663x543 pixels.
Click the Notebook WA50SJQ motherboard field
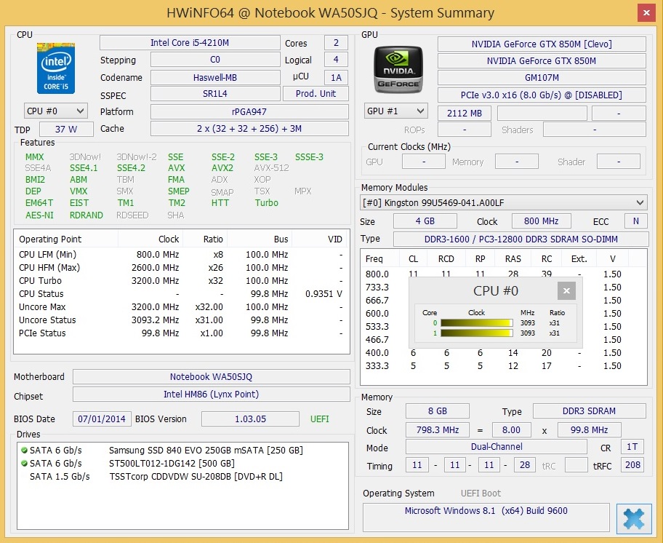point(212,376)
